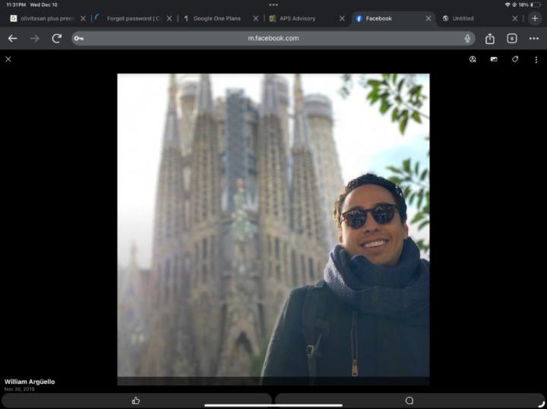Open a new tab with plus button
This screenshot has height=409, width=547.
point(535,18)
